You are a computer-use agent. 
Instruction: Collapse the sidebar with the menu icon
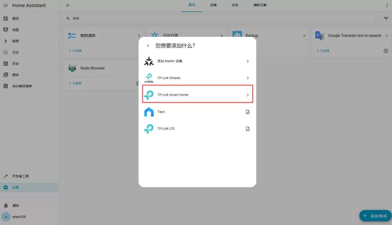click(x=6, y=6)
